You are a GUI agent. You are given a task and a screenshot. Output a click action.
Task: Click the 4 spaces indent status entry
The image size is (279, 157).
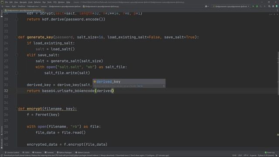pyautogui.click(x=253, y=155)
